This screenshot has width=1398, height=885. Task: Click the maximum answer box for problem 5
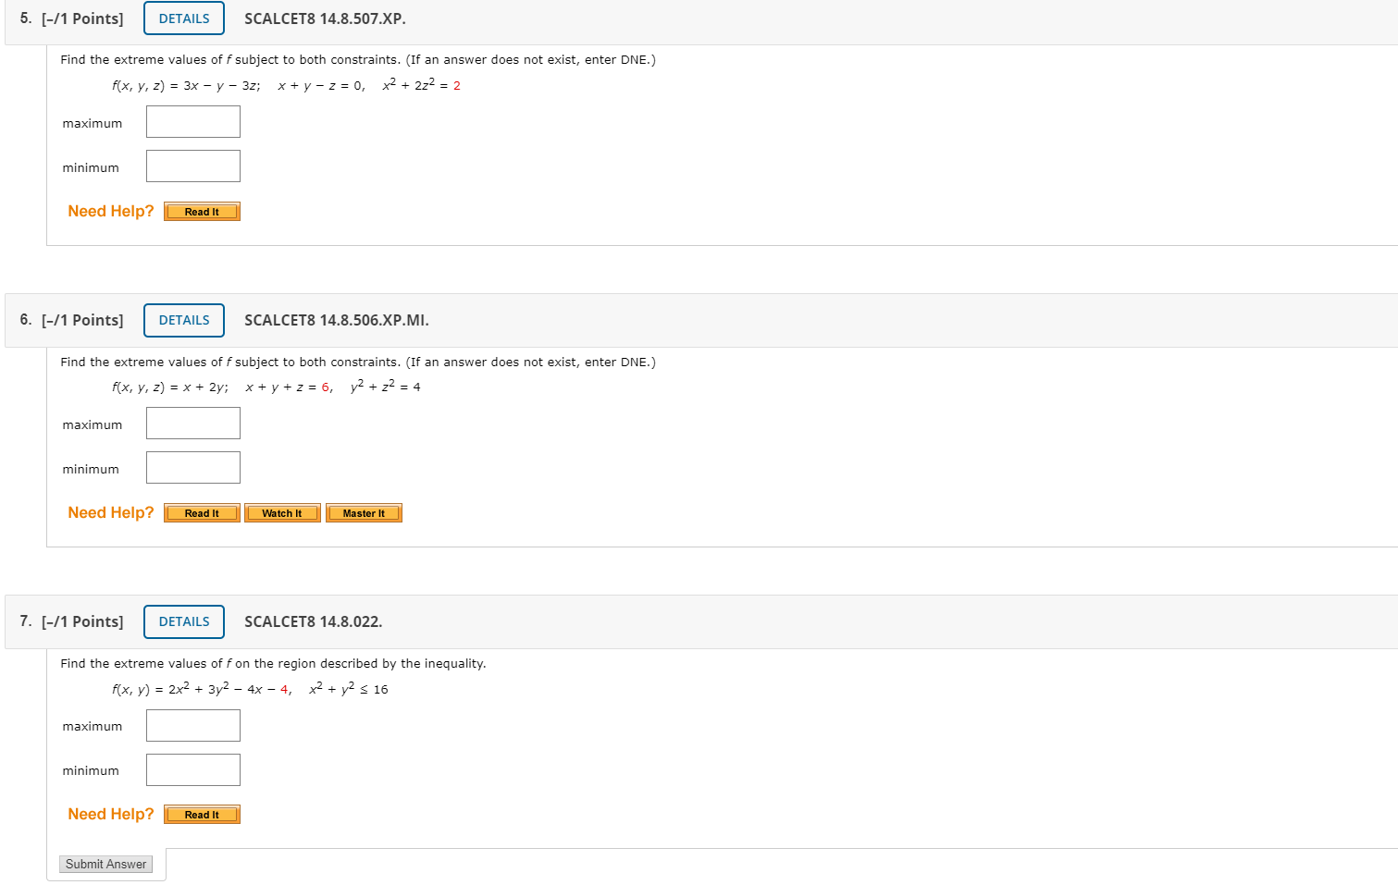tap(192, 121)
